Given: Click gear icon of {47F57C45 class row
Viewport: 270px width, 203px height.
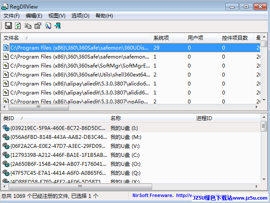Looking at the screenshot, I should point(6,173).
